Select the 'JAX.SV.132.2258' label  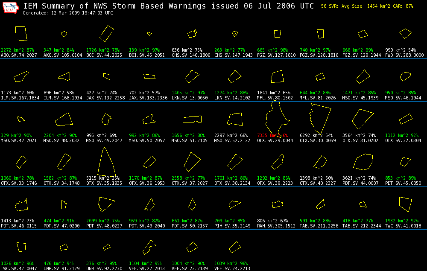coord(105,98)
